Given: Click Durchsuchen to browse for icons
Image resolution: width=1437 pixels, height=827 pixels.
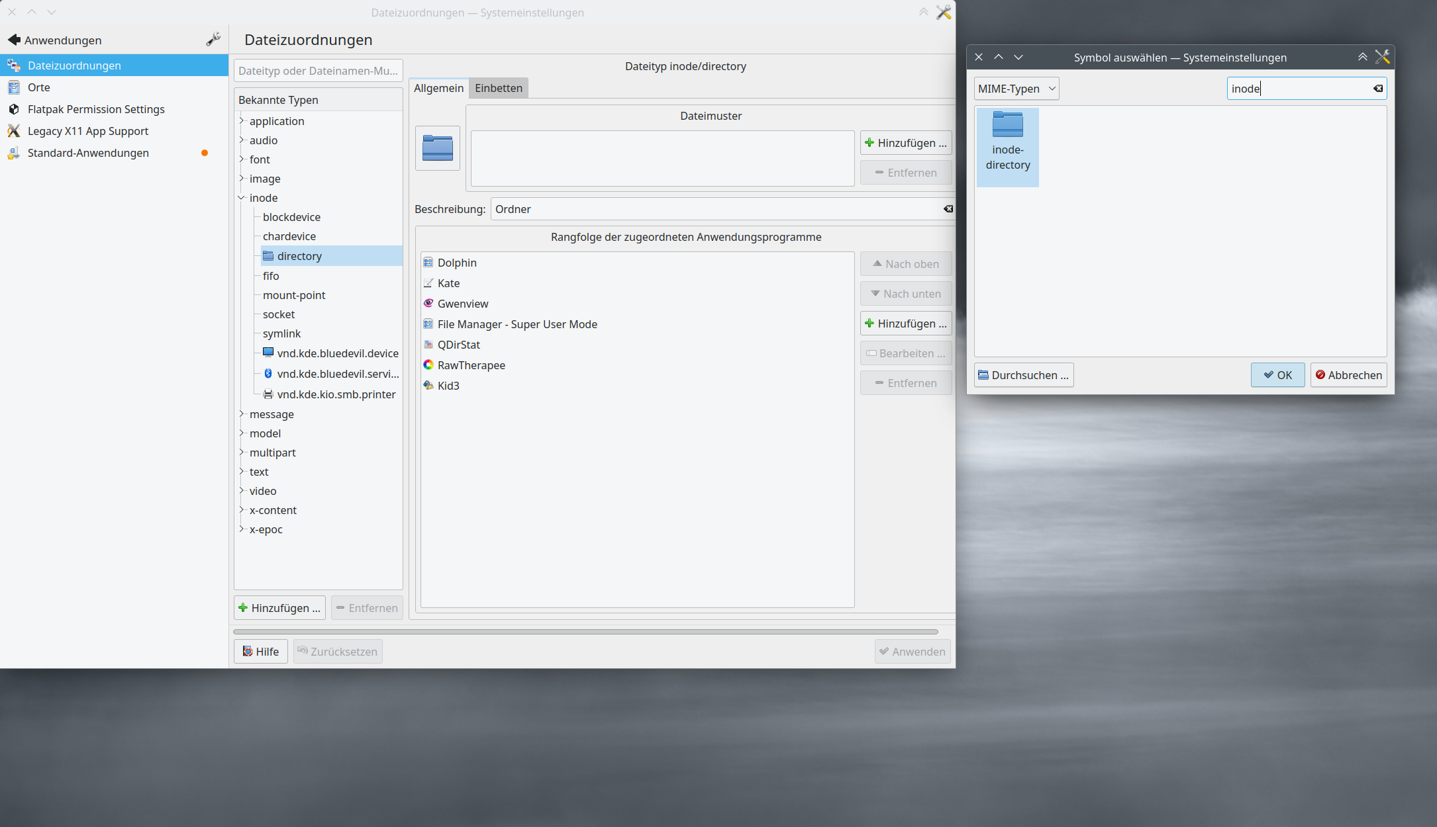Looking at the screenshot, I should [1024, 375].
